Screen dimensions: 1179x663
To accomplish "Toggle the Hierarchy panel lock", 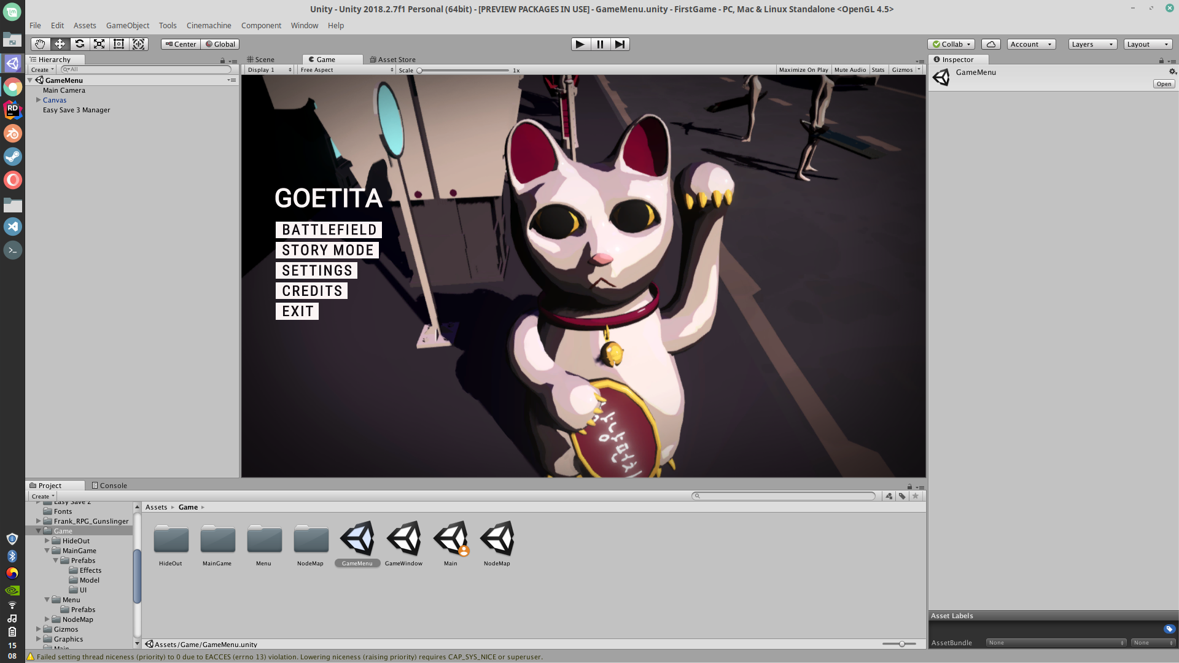I will pos(222,61).
